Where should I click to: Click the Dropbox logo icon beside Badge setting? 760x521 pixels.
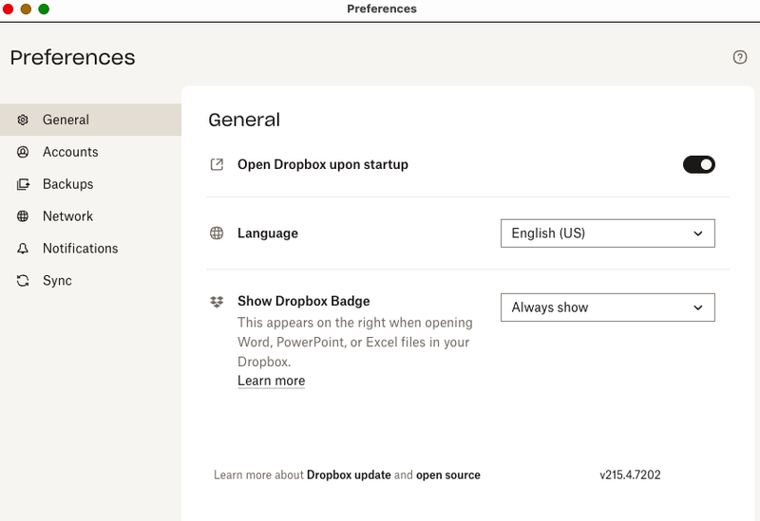(x=217, y=302)
